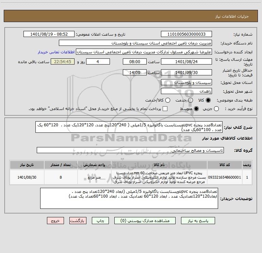262x253 pixels.
Task: Click the quantity cell 8
Action: click(x=61, y=177)
